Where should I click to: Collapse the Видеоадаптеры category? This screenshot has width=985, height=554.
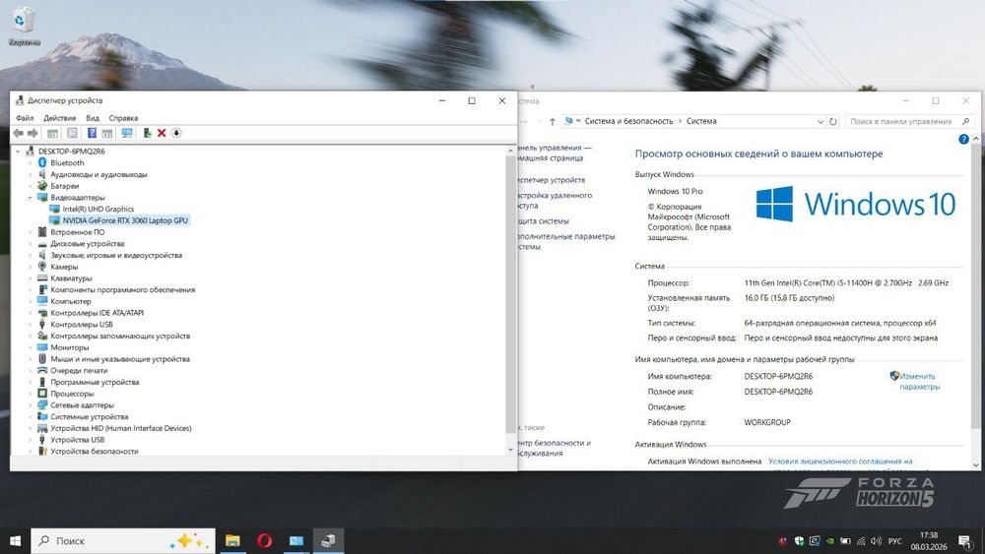click(x=30, y=198)
